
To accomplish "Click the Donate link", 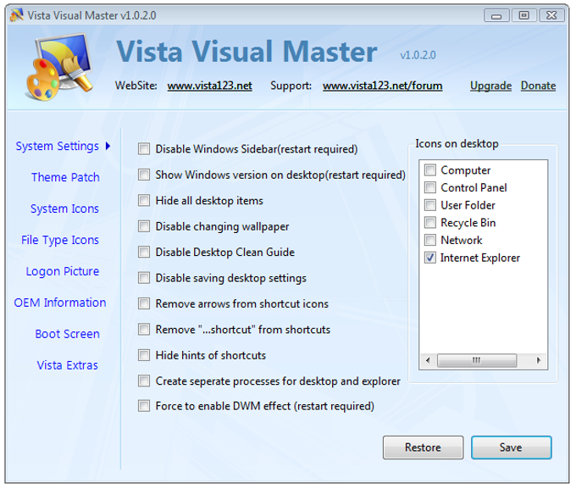I will coord(538,86).
